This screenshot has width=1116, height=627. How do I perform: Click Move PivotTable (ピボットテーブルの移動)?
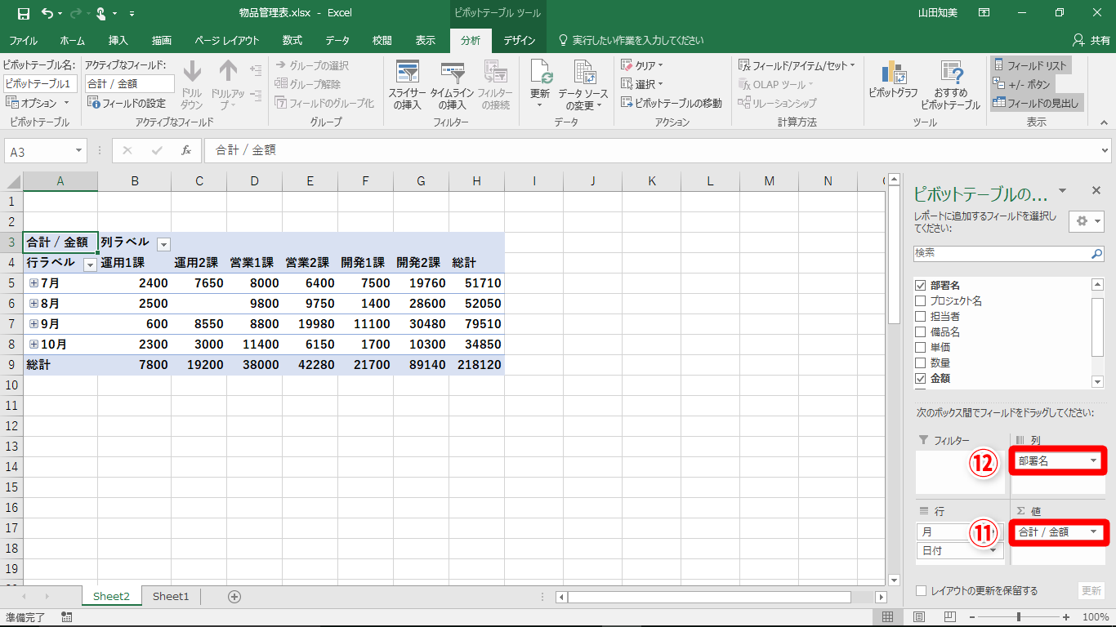click(671, 103)
